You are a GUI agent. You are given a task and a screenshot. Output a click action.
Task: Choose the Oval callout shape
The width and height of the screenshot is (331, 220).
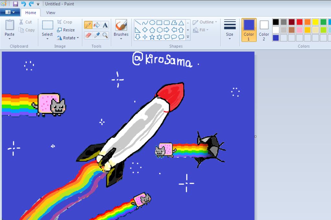[174, 37]
